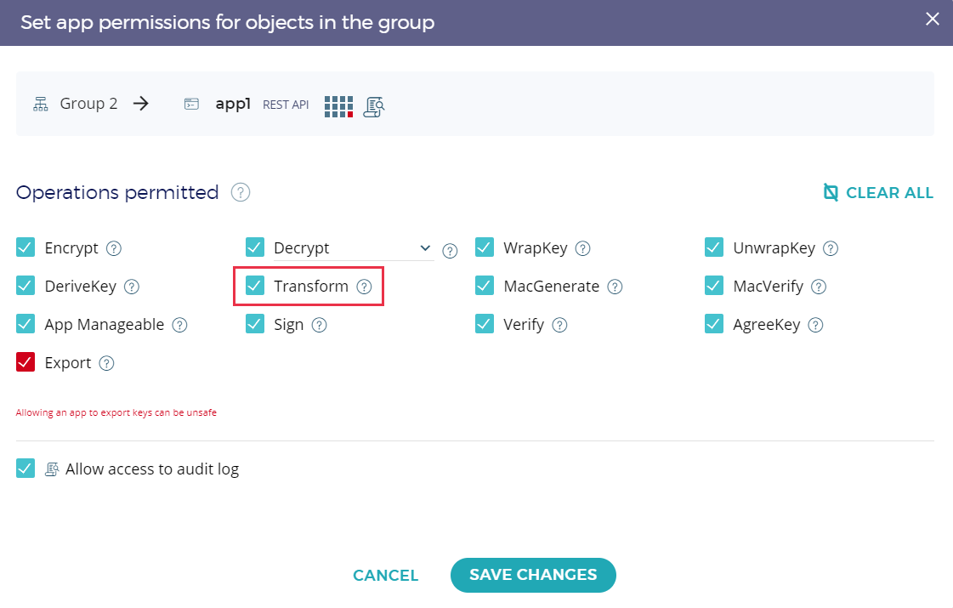Disable Allow access to audit log
The image size is (953, 608).
(26, 469)
